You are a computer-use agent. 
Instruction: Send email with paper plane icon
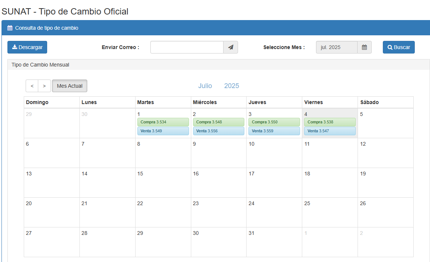pos(231,47)
